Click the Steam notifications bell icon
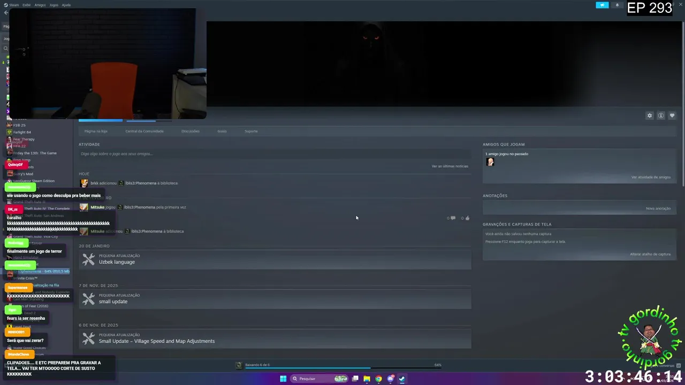This screenshot has height=385, width=685. [617, 5]
